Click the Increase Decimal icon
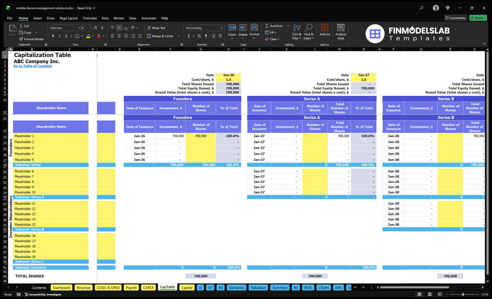Screen dimensions: 492x299 212,36
